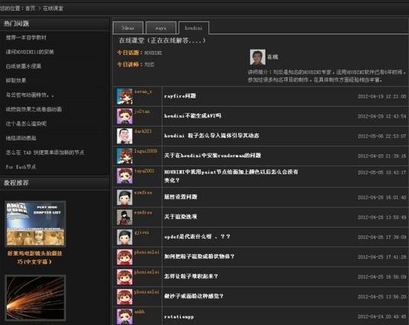Click username djivei
Image resolution: width=409 pixels, height=325 pixels.
click(142, 233)
